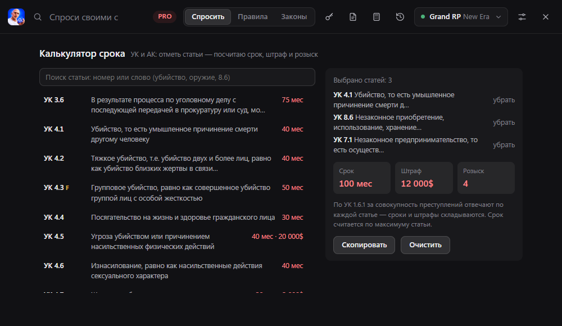Click the '40 мес · 20 000$' value
The width and height of the screenshot is (562, 326).
coord(278,236)
